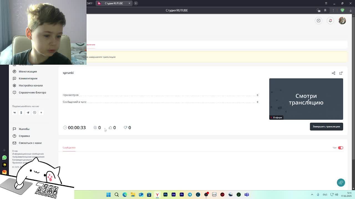
Task: Click the upload video icon in header
Action: [319, 21]
